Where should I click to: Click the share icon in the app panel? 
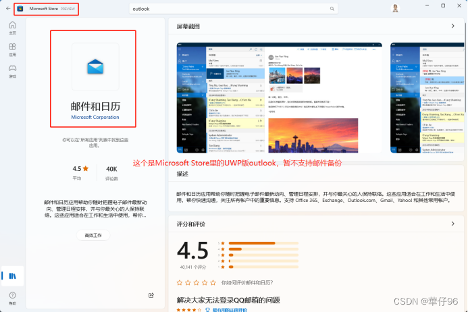click(x=151, y=295)
